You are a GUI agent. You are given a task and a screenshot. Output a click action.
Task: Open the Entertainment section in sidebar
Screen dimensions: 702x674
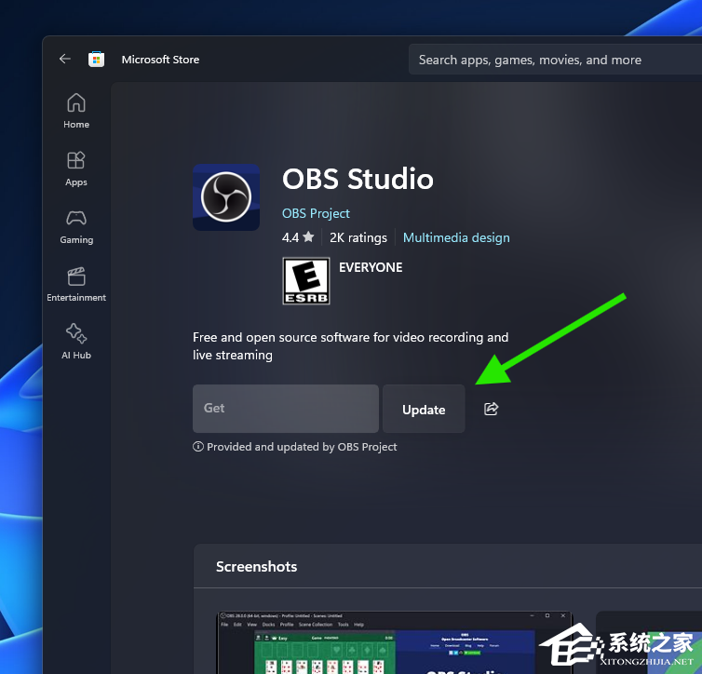point(76,284)
